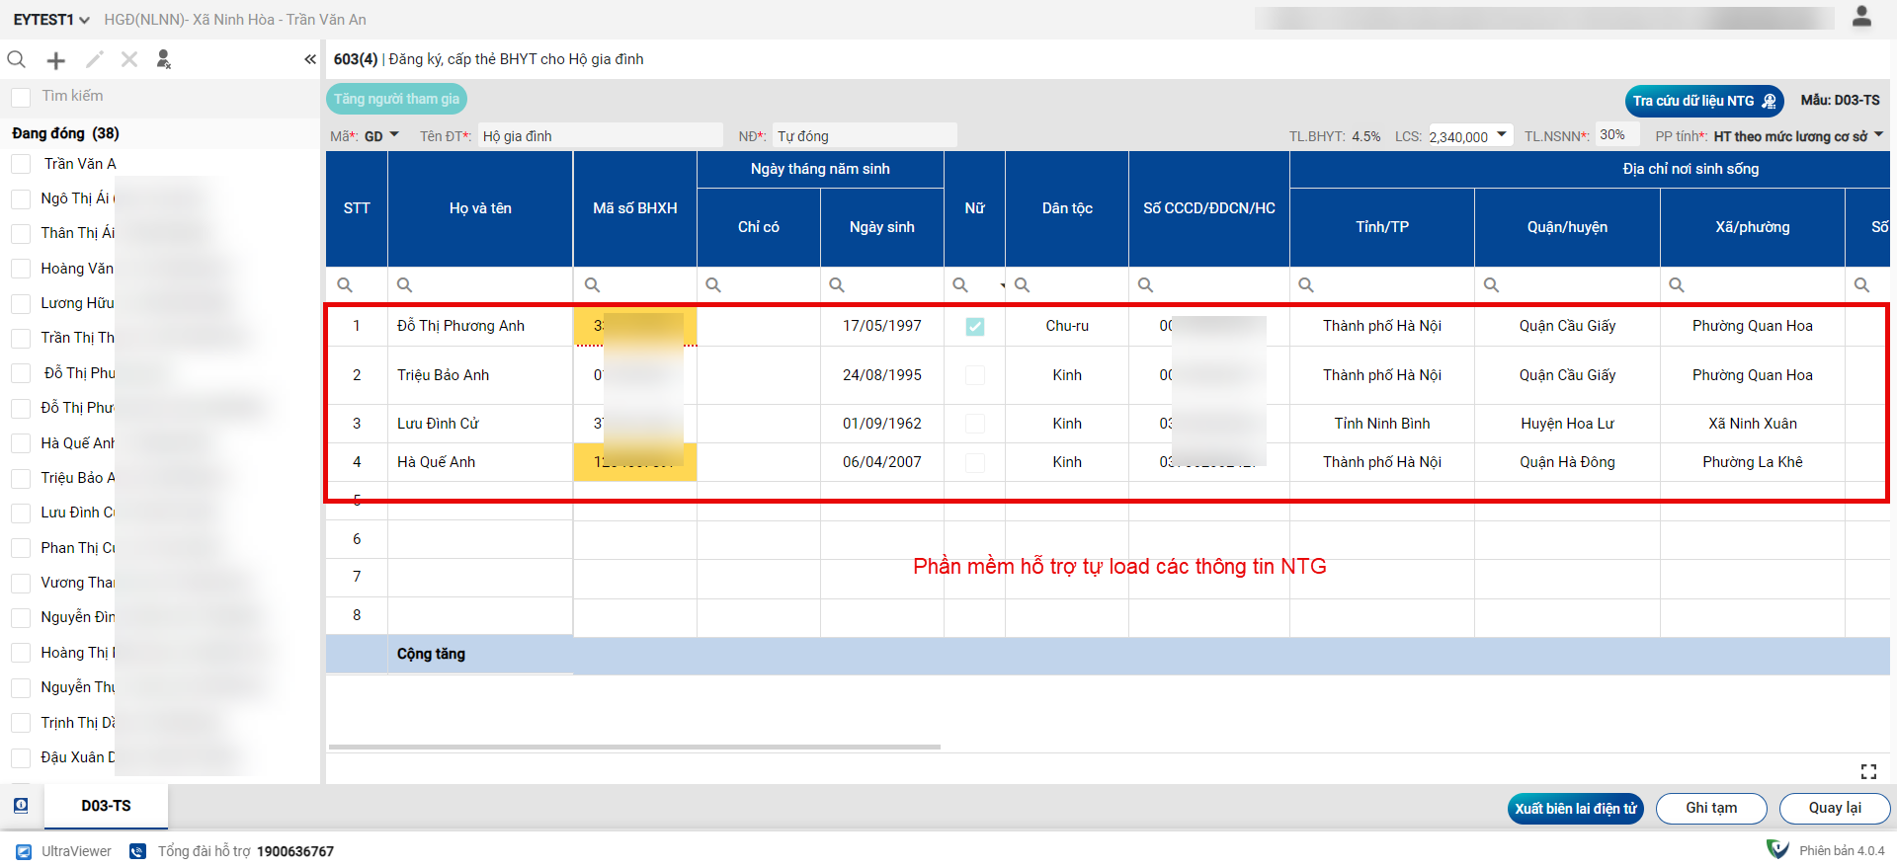Switch to the D03-TS tab

point(106,806)
